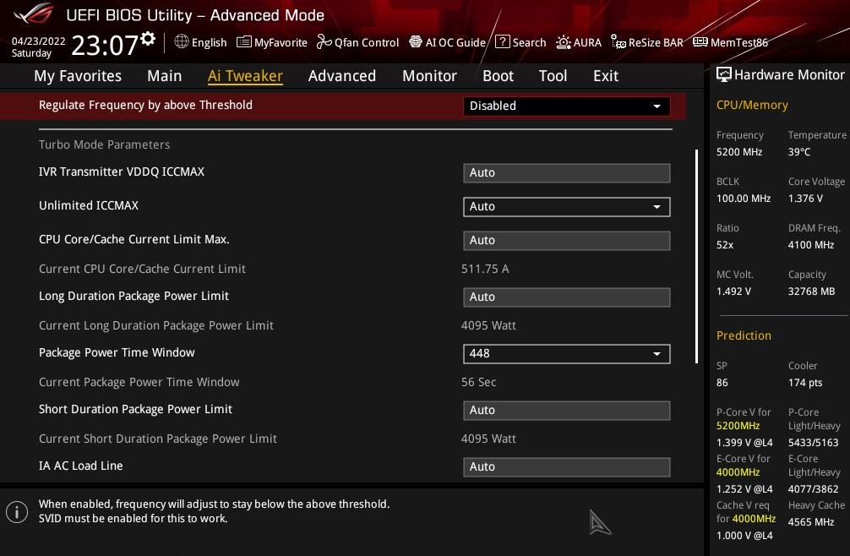Open the Monitor tab
The height and width of the screenshot is (556, 850).
tap(429, 76)
